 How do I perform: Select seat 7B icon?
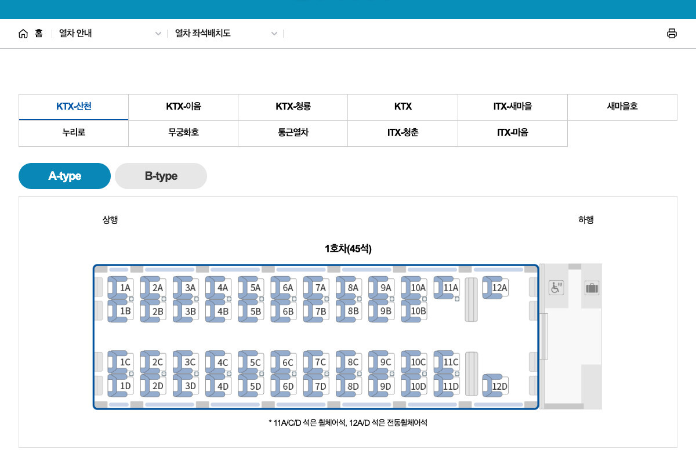pyautogui.click(x=316, y=310)
